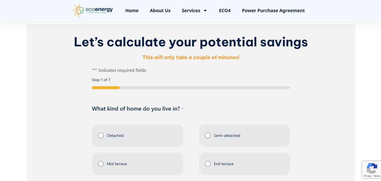Click the "Step 1 of 7" indicator text
The image size is (381, 181).
[101, 80]
